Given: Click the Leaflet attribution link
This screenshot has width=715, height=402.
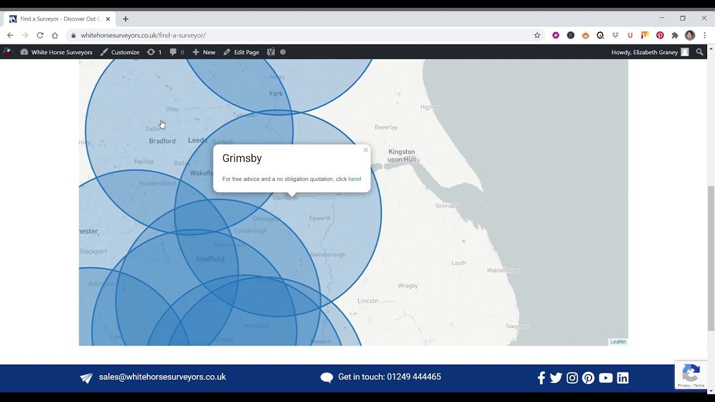Looking at the screenshot, I should click(618, 342).
